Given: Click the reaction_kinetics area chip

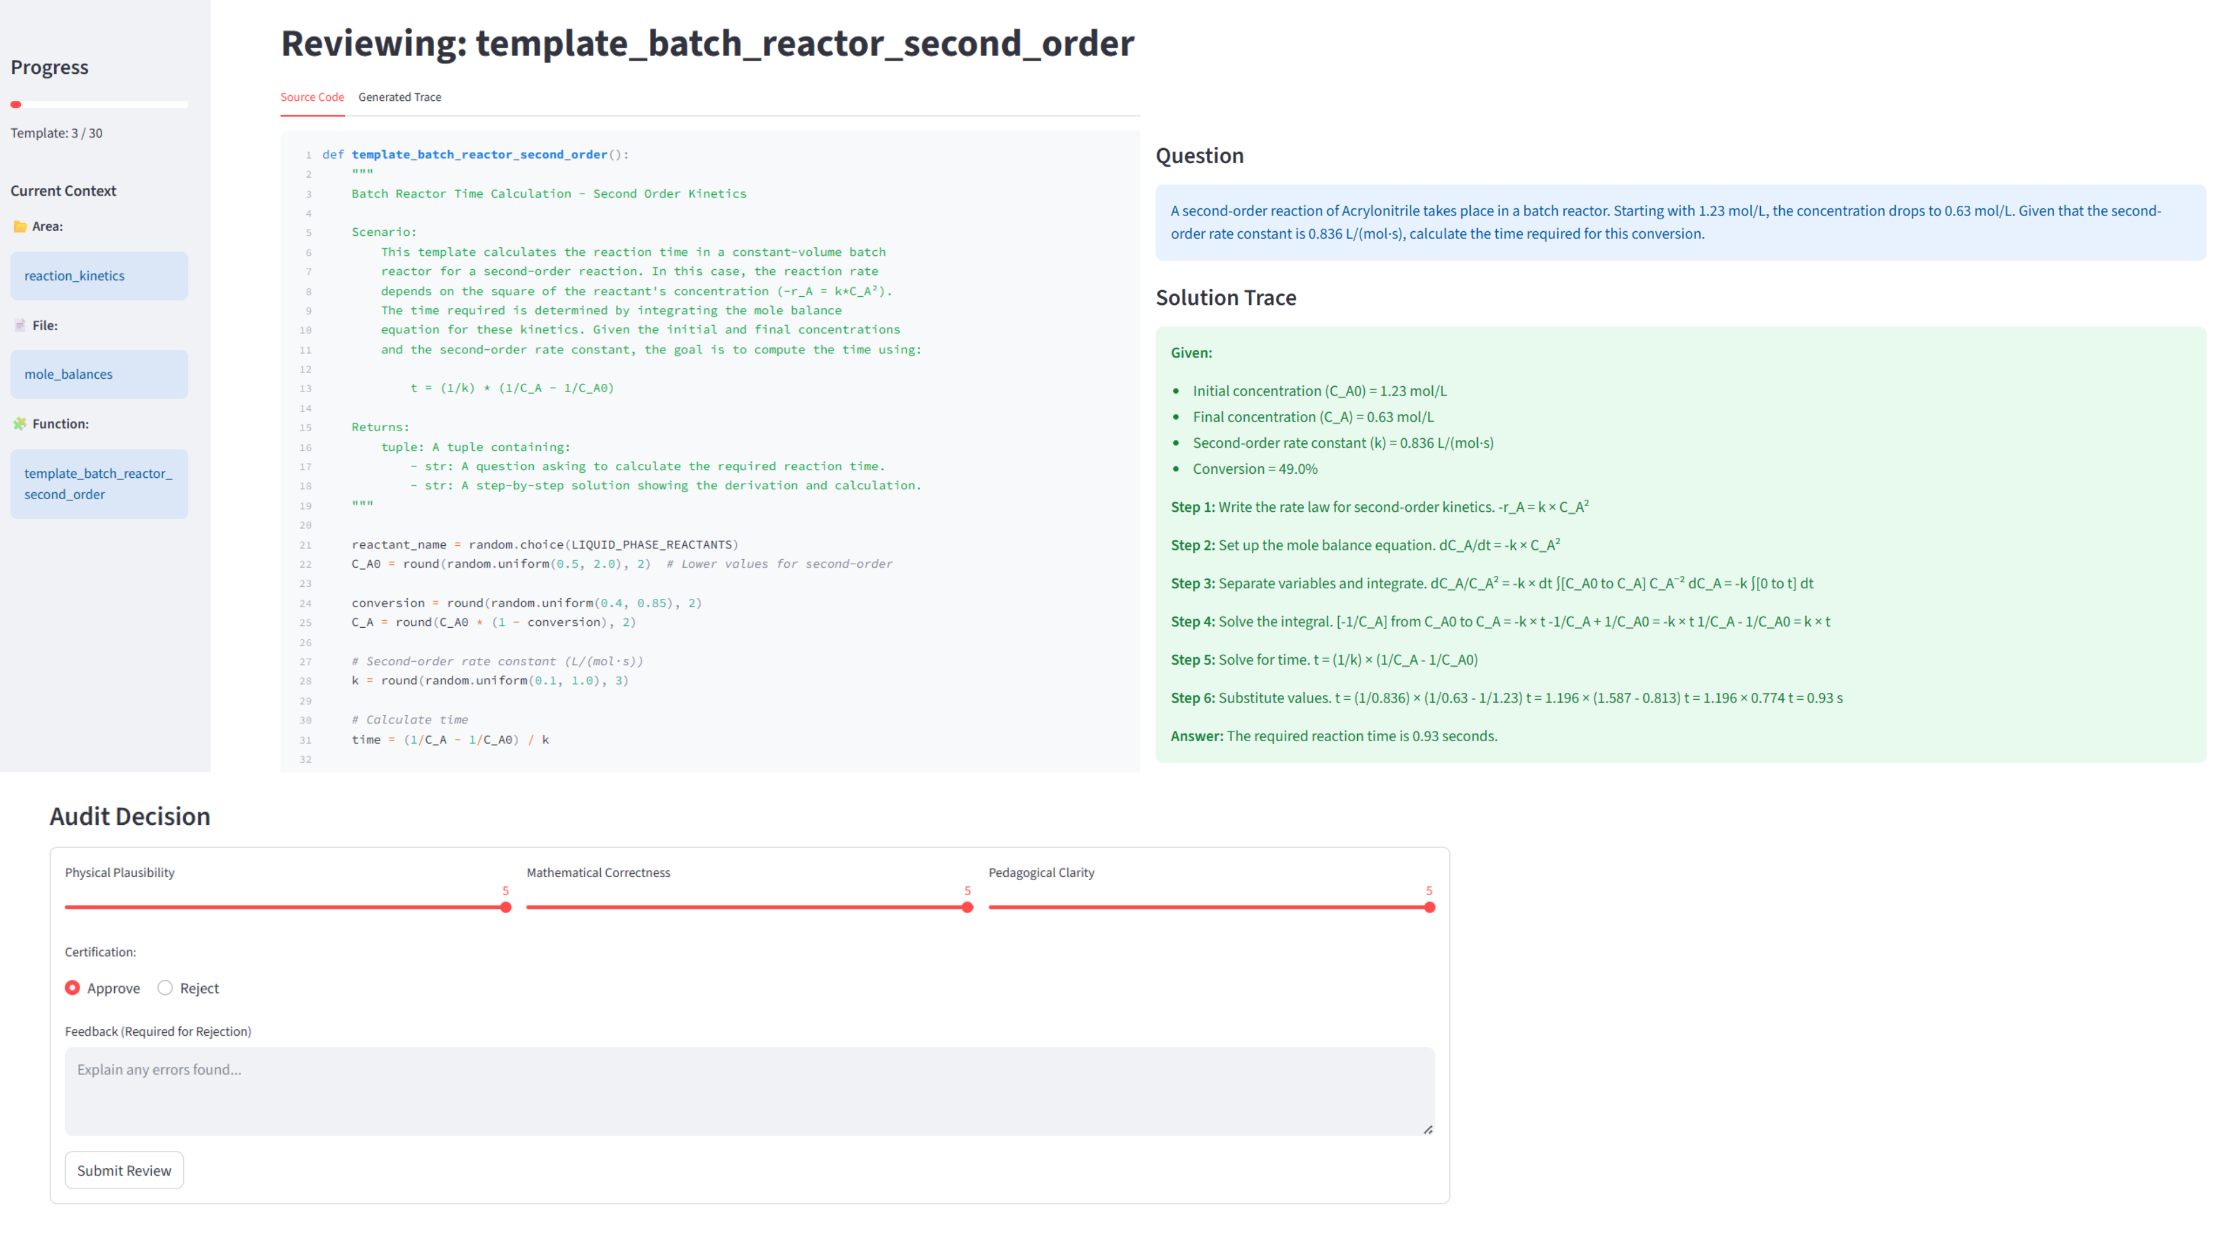Looking at the screenshot, I should (99, 276).
